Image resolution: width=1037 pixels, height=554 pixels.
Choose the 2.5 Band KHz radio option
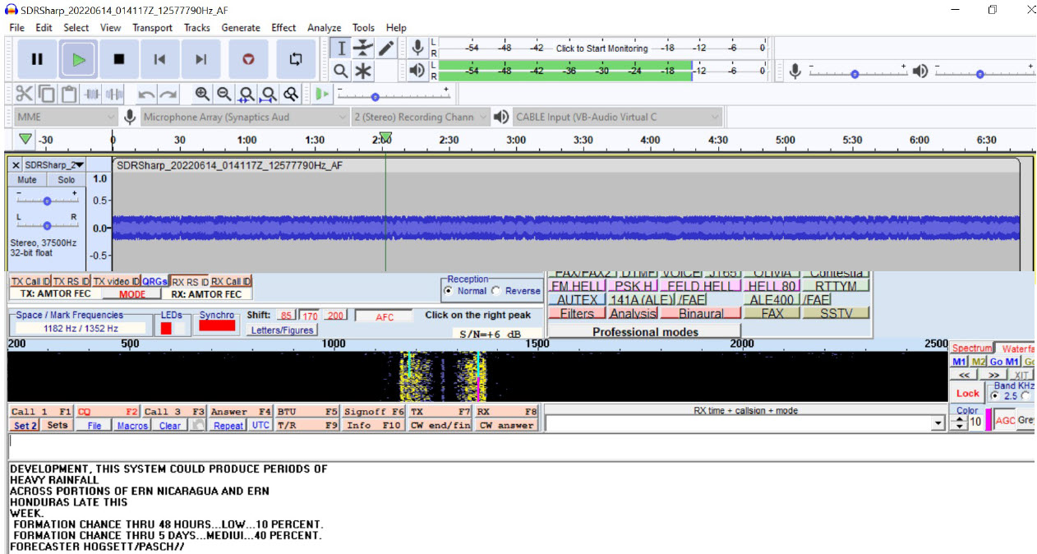click(996, 395)
